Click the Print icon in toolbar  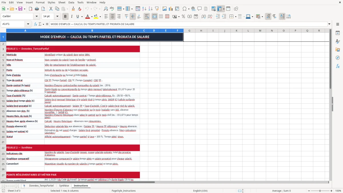click(37, 9)
